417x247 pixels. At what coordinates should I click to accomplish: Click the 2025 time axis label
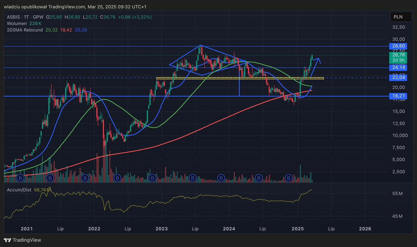click(297, 229)
